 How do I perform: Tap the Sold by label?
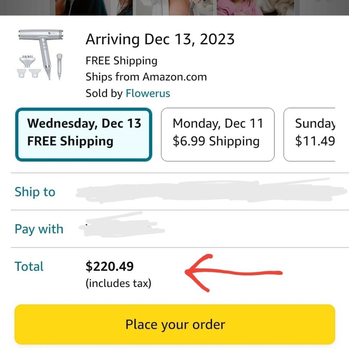(x=104, y=94)
